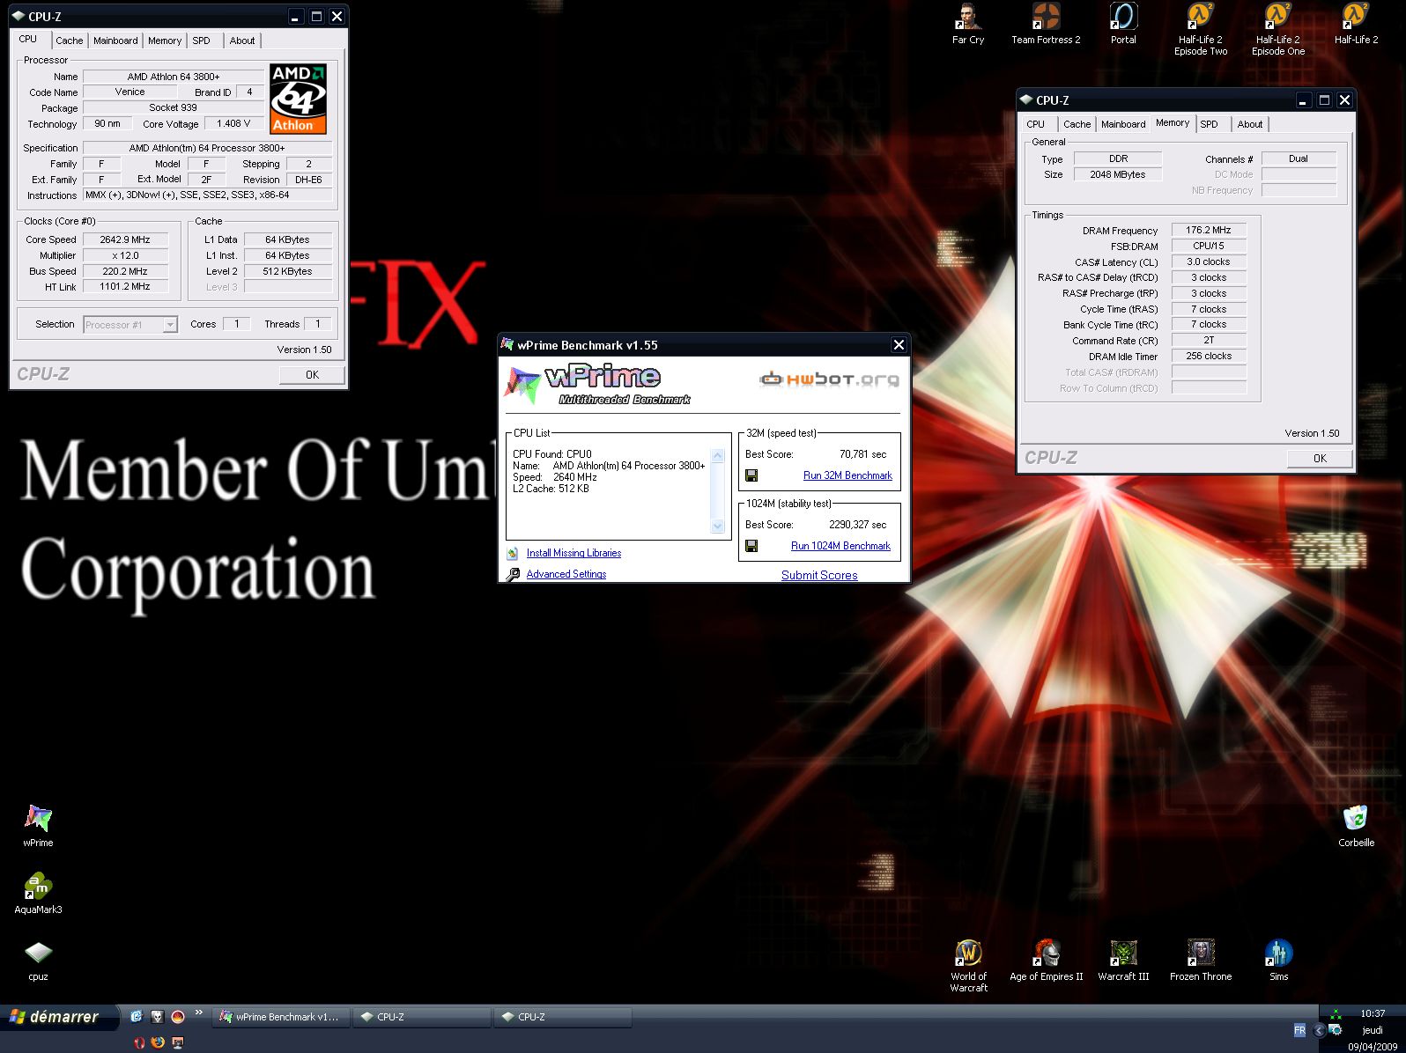Screen dimensions: 1406x1053
Task: Open wPrime Advanced Settings link
Action: tap(566, 574)
